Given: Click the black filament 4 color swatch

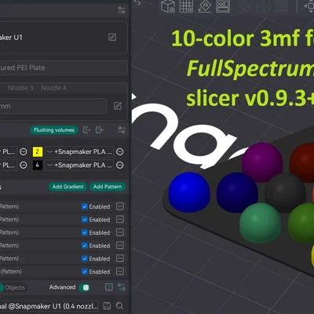Looking at the screenshot, I should 38,165.
